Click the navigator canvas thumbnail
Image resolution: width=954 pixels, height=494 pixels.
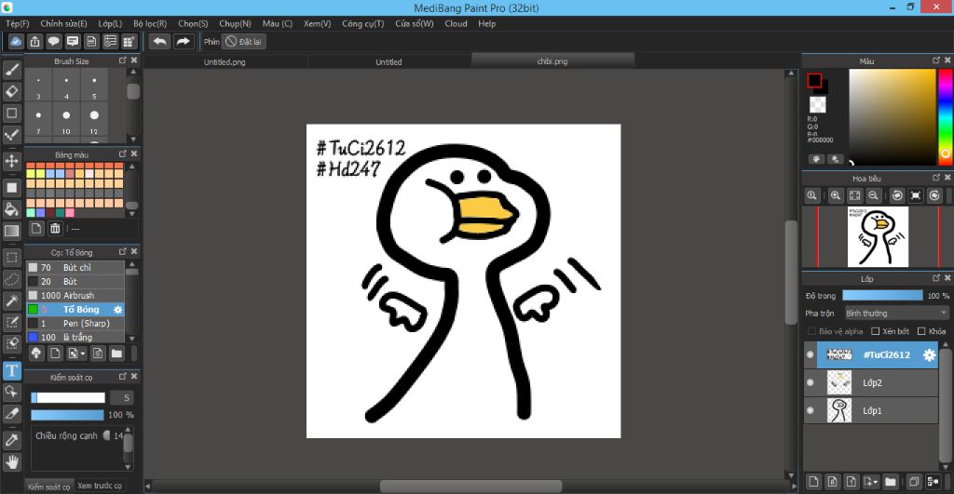tap(878, 236)
